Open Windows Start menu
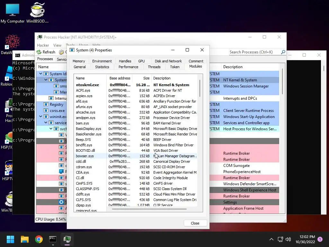 click(x=10, y=239)
